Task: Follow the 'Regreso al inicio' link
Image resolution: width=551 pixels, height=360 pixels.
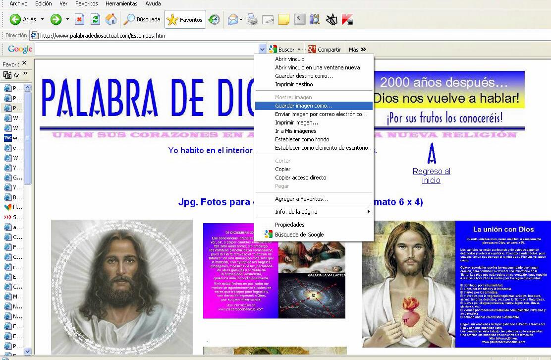Action: click(431, 176)
